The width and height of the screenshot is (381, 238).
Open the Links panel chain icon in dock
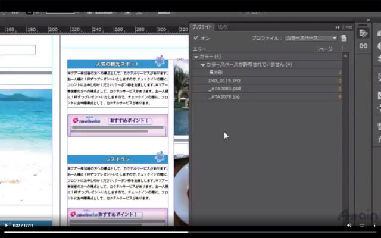click(363, 46)
